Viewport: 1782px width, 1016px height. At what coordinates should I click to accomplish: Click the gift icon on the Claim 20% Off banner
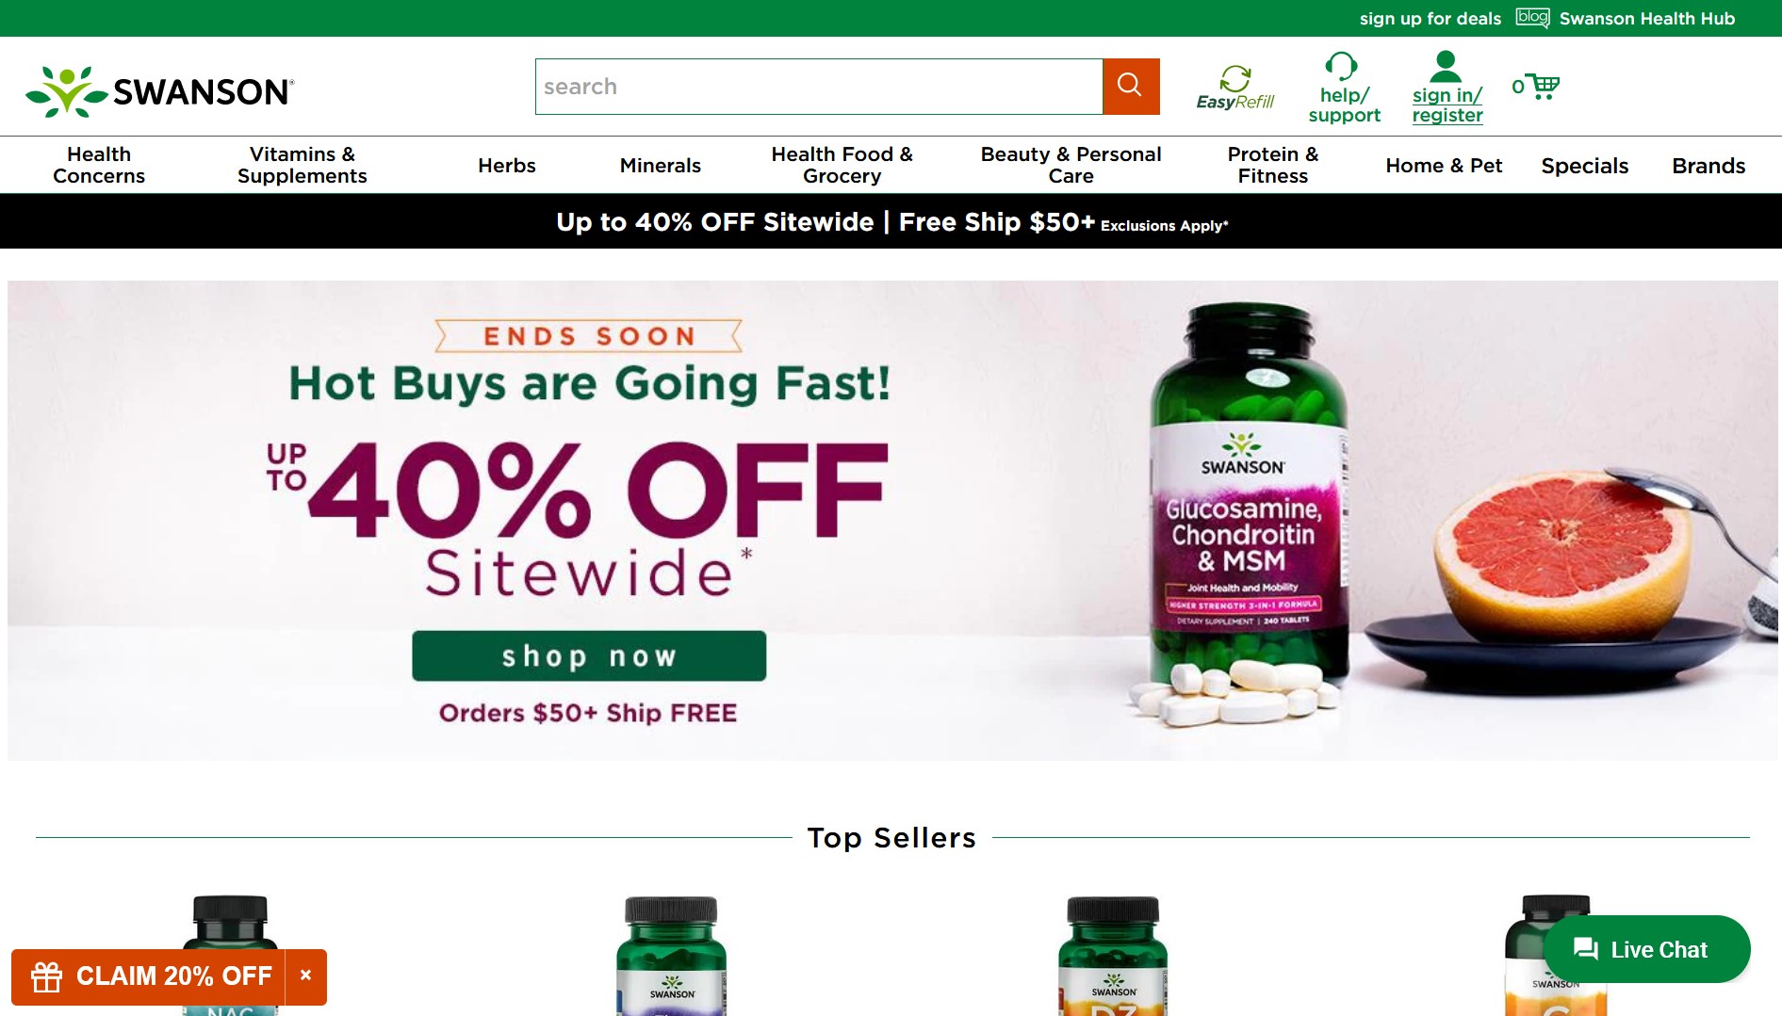(x=46, y=977)
